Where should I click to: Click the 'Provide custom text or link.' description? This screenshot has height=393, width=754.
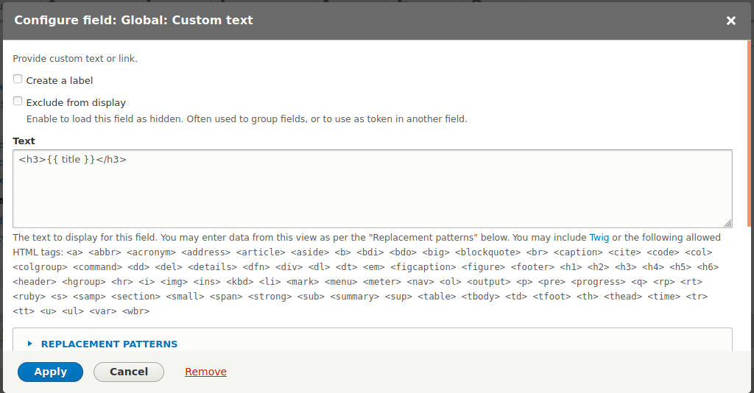(x=75, y=58)
